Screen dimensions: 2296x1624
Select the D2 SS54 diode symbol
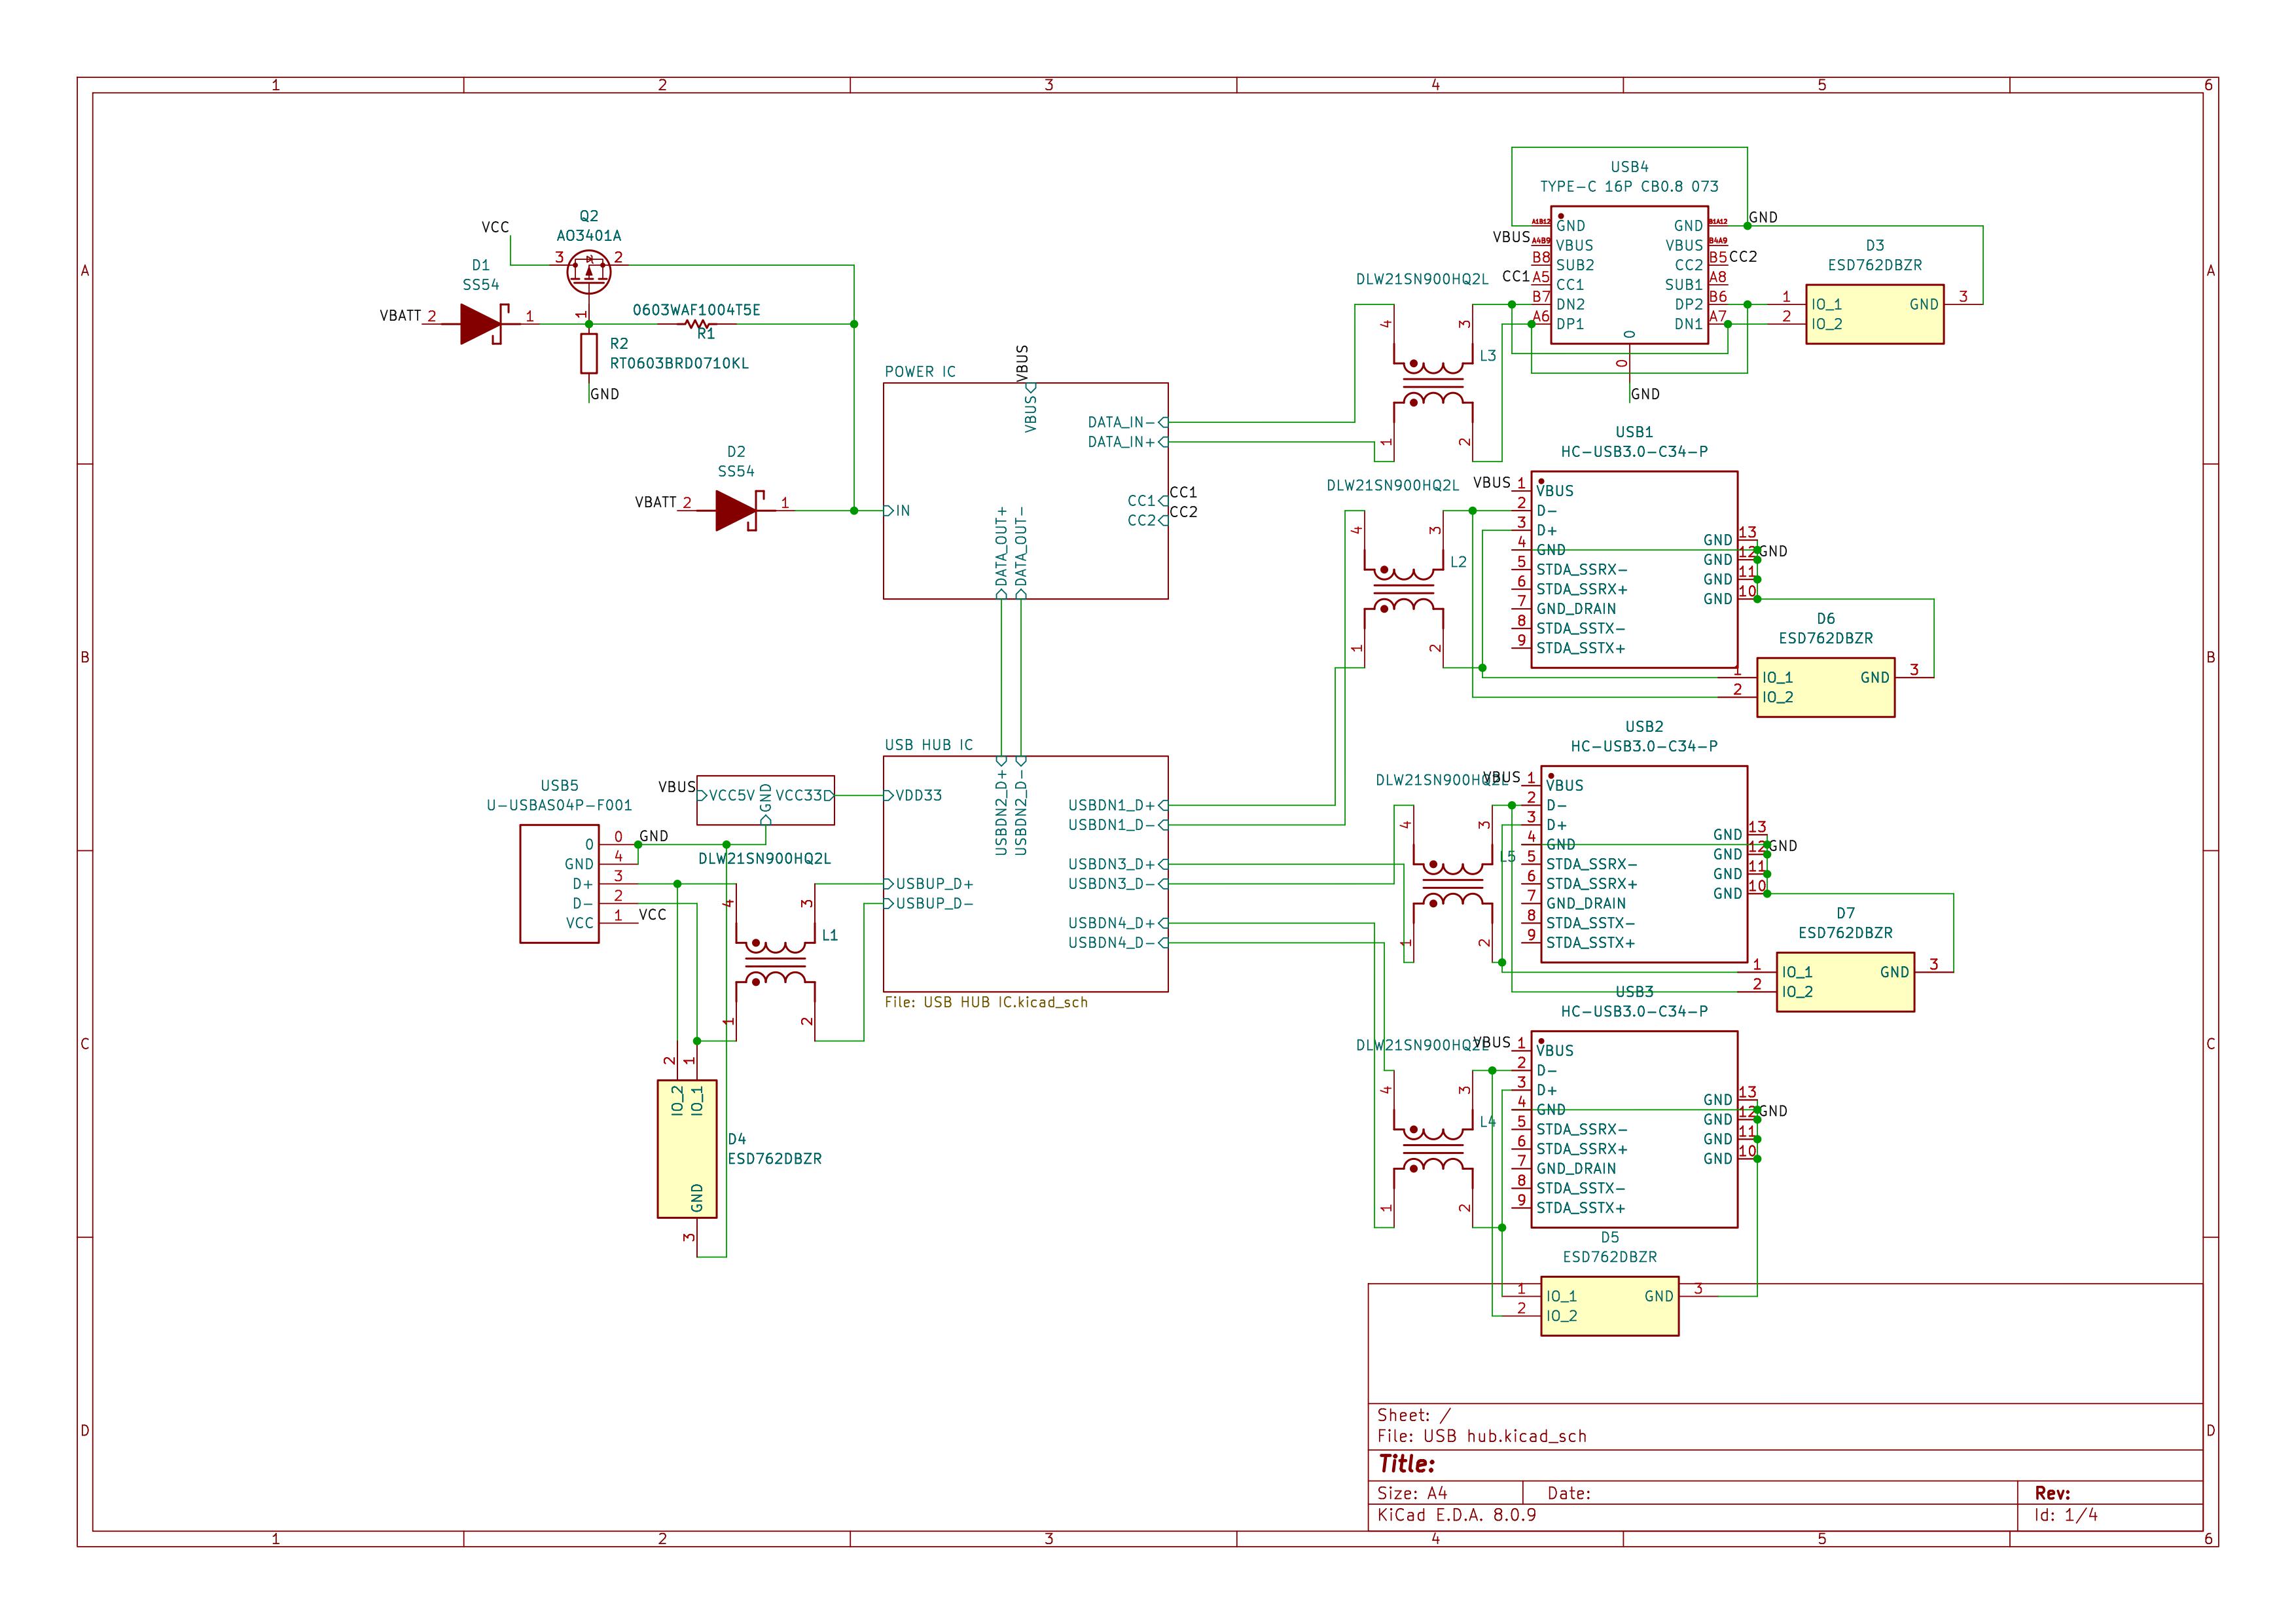point(738,510)
